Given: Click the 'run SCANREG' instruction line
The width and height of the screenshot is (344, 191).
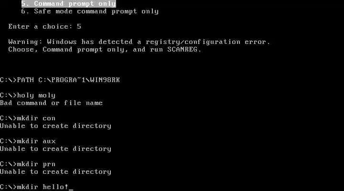Looking at the screenshot, I should (105, 50).
